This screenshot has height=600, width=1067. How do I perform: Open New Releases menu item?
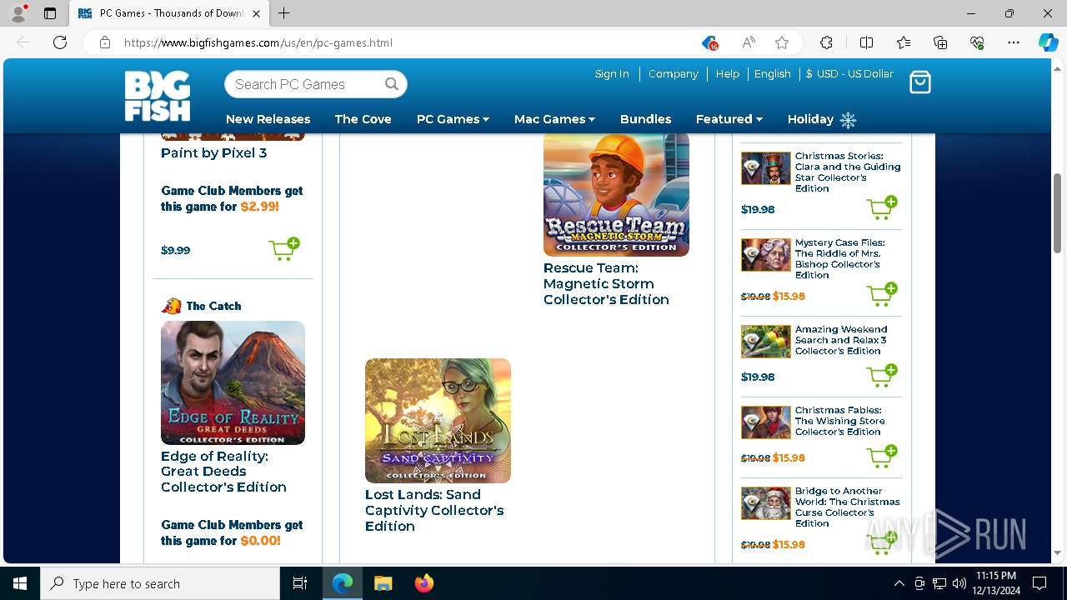point(268,119)
